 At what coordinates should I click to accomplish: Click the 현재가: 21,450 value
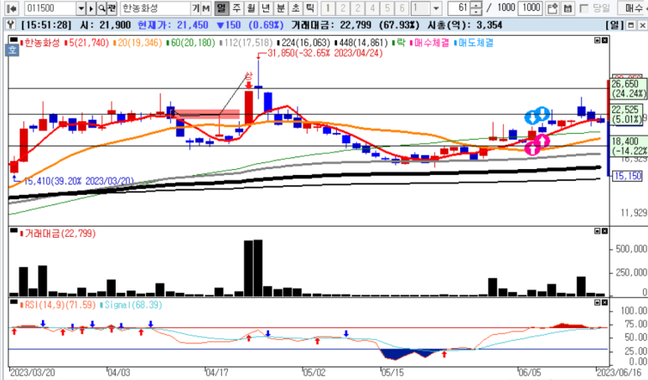point(174,25)
